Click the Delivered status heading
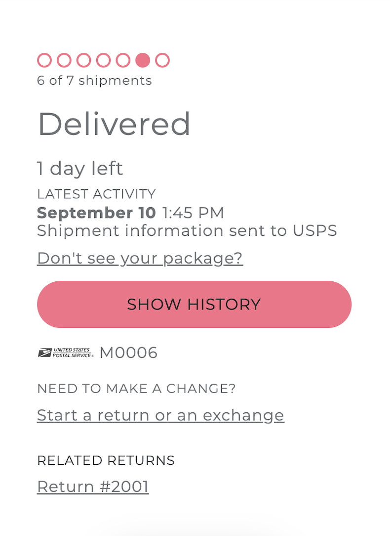Viewport: 390px width, 536px height. (114, 124)
